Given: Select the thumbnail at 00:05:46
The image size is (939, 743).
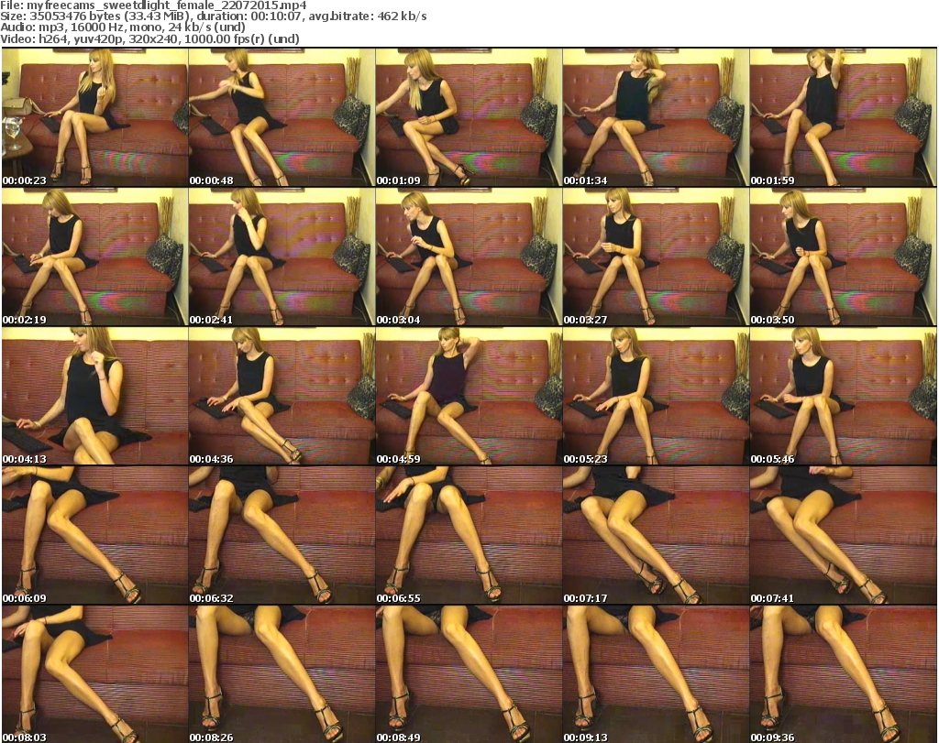Looking at the screenshot, I should click(843, 396).
